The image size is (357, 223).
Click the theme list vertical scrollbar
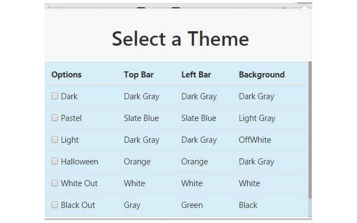310,128
